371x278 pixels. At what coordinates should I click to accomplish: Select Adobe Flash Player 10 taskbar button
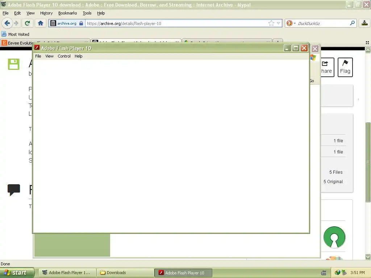coord(183,273)
